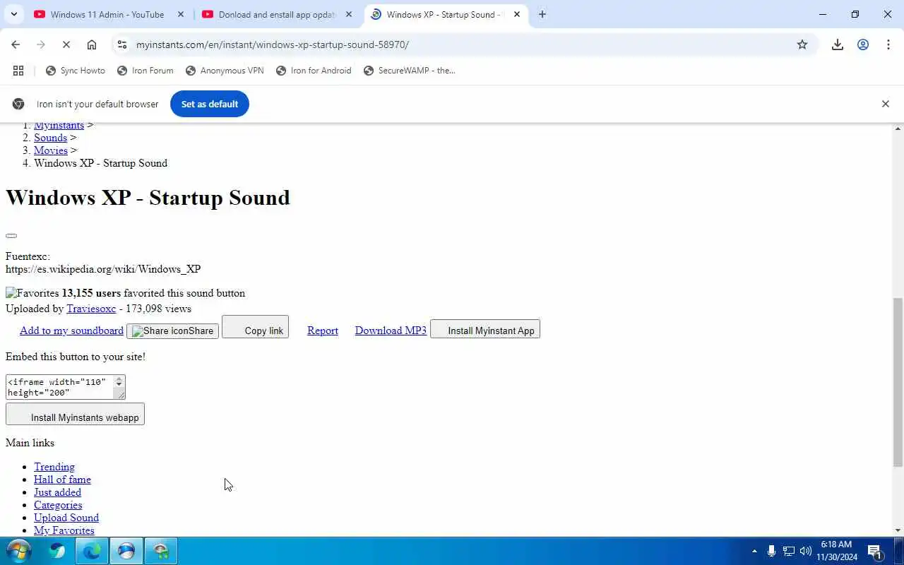View site information icon in address bar
This screenshot has height=565, width=904.
click(122, 44)
